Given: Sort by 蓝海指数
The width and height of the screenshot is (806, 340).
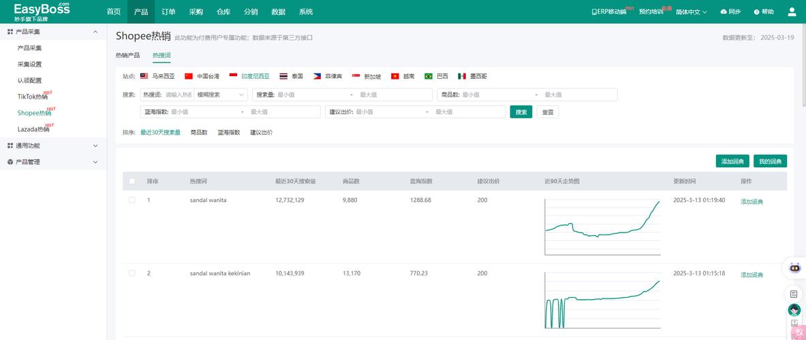Looking at the screenshot, I should 229,133.
